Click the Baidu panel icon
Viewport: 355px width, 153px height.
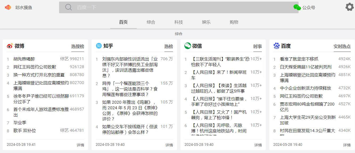point(277,46)
